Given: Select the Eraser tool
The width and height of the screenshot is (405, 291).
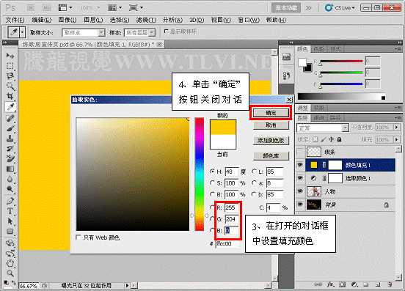Looking at the screenshot, I should point(10,158).
